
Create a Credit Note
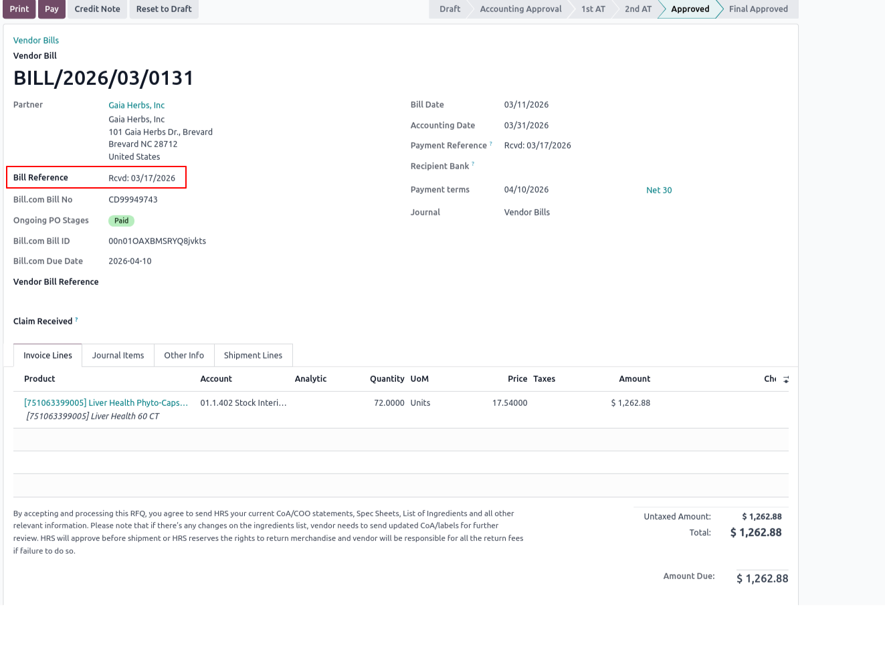(98, 9)
